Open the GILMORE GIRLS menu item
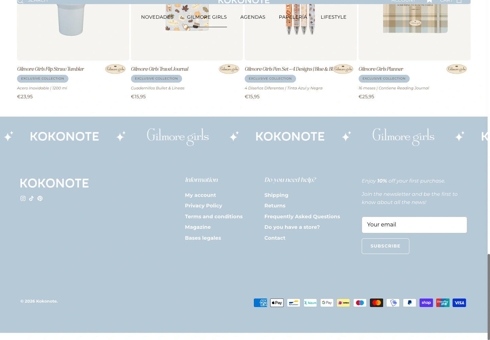 click(x=207, y=17)
